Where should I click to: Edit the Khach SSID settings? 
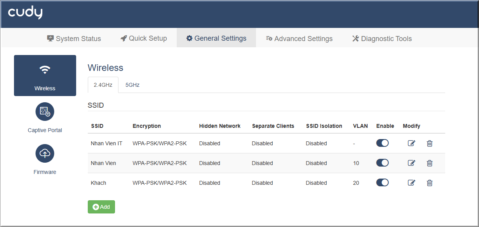[411, 183]
